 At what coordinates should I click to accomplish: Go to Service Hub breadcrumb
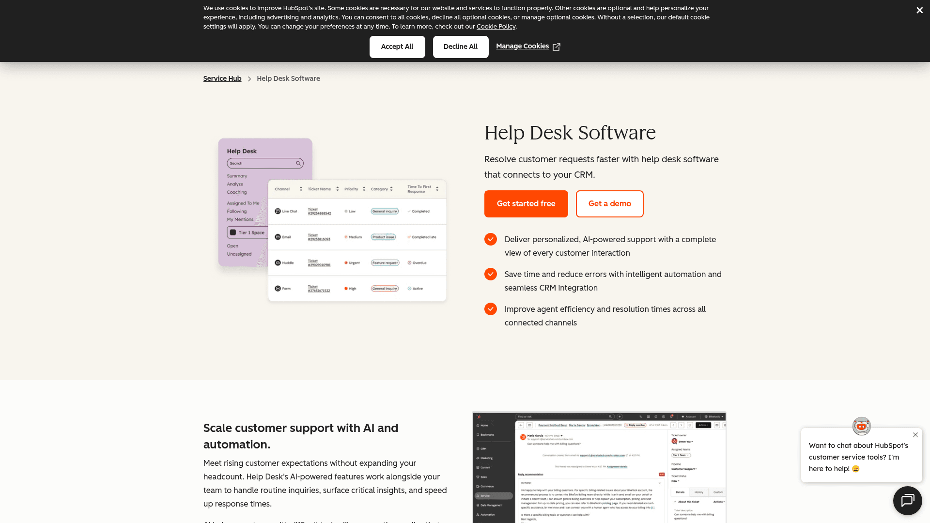click(222, 78)
